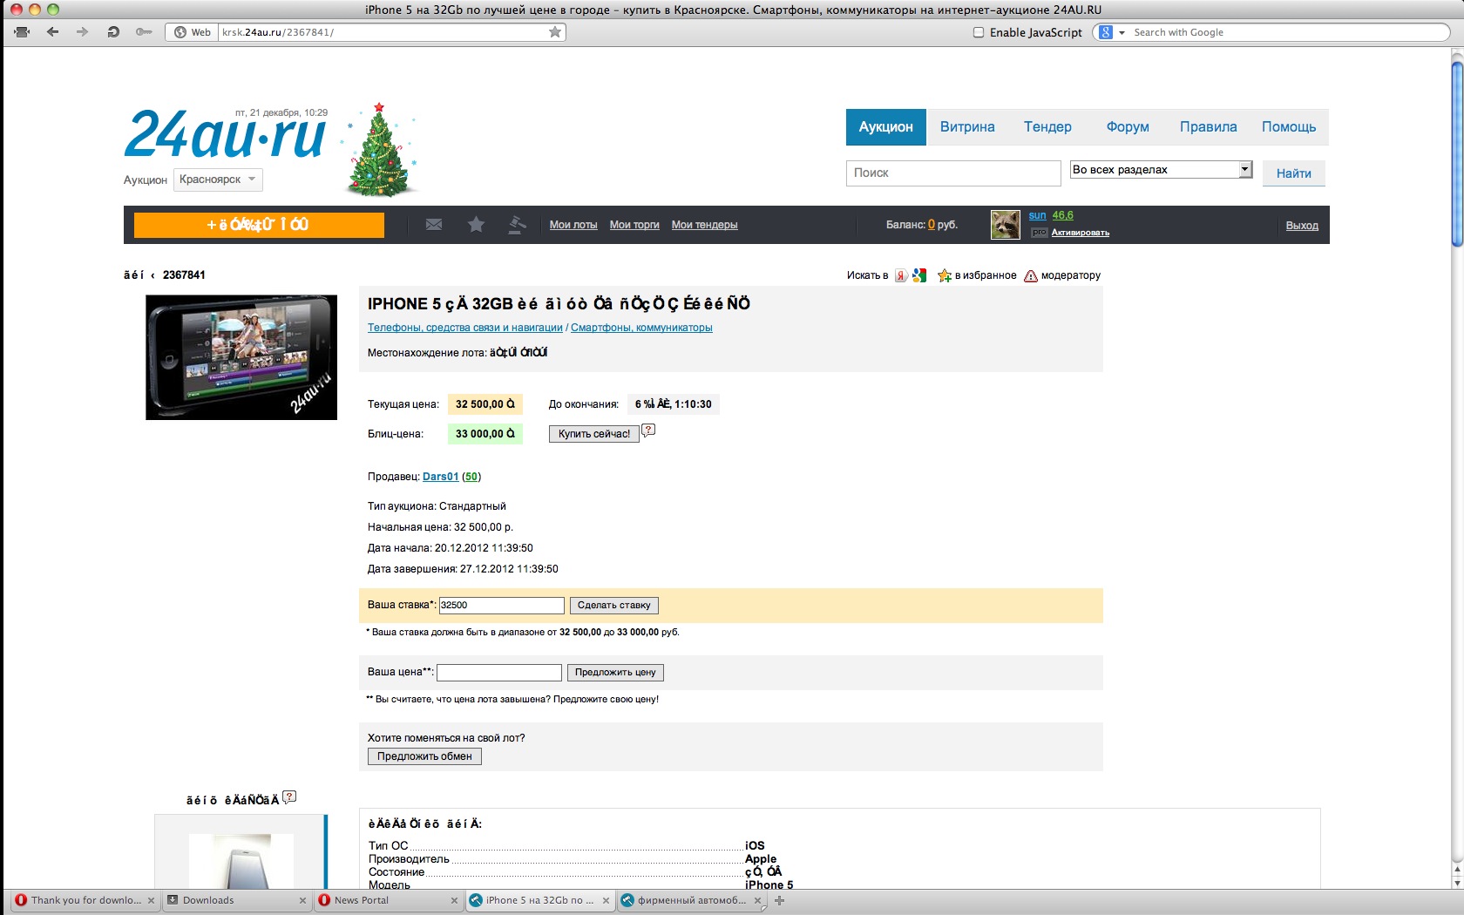Viewport: 1464px width, 915px height.
Task: Add lot to favorites with star-plus icon
Action: (x=945, y=275)
